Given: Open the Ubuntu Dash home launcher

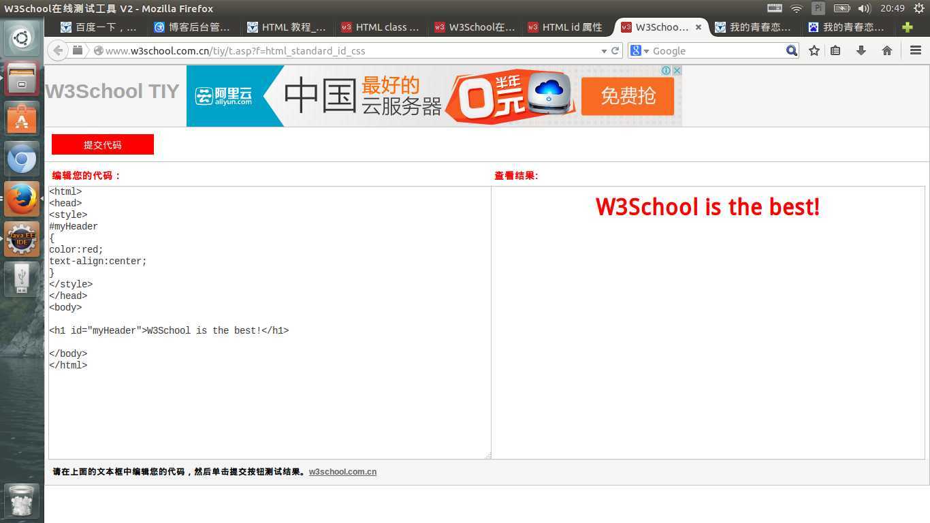Looking at the screenshot, I should pyautogui.click(x=22, y=38).
